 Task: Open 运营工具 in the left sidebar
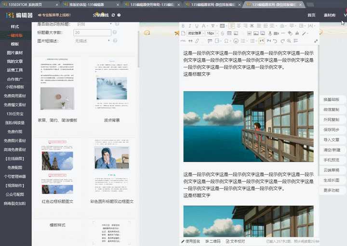15,70
